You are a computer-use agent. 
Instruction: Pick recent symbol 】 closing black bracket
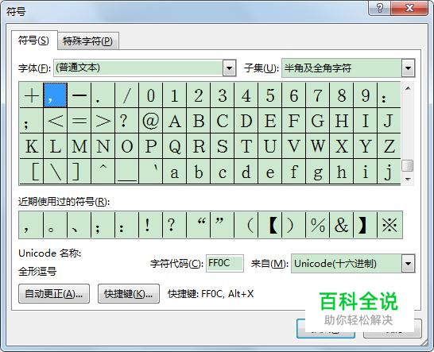366,225
